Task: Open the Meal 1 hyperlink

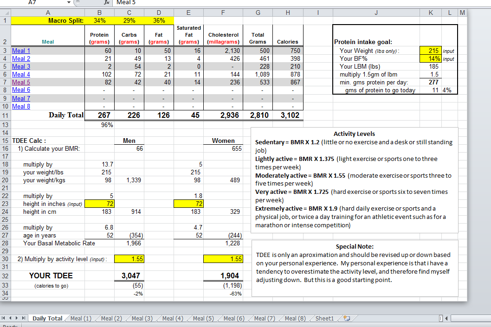Action: (x=21, y=51)
